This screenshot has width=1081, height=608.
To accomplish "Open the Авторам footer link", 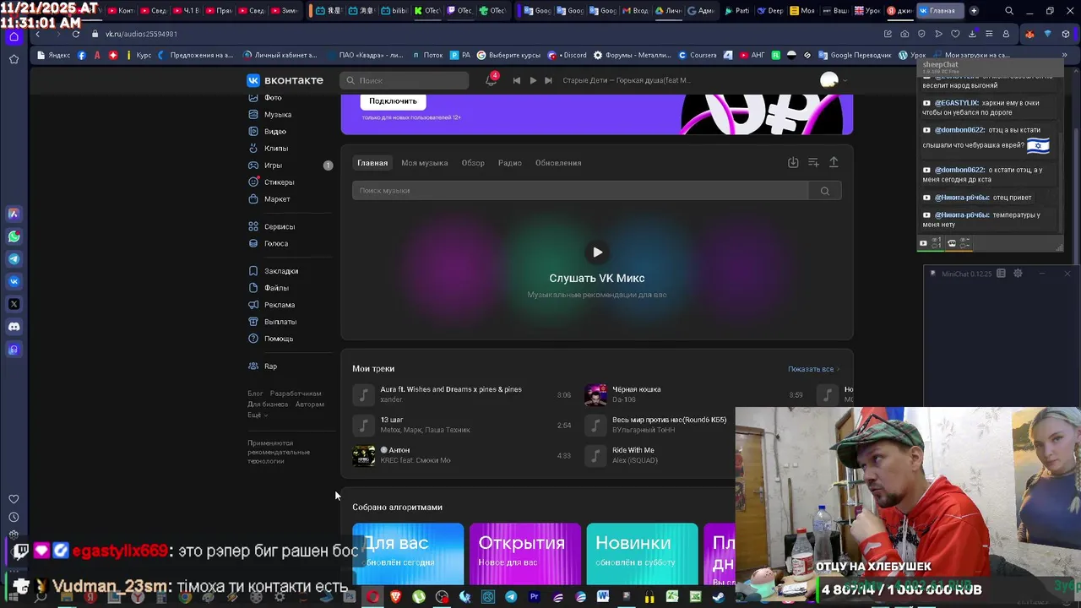I will [x=310, y=404].
